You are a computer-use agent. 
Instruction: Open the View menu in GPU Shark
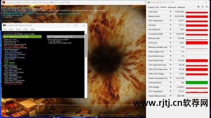11,29
